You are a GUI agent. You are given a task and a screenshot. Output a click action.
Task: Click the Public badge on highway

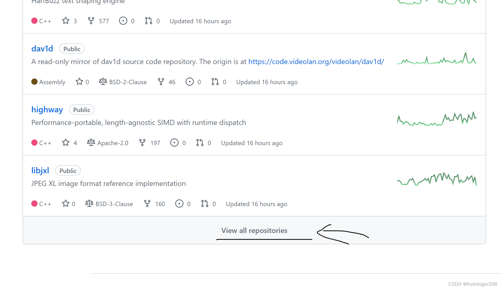coord(82,110)
